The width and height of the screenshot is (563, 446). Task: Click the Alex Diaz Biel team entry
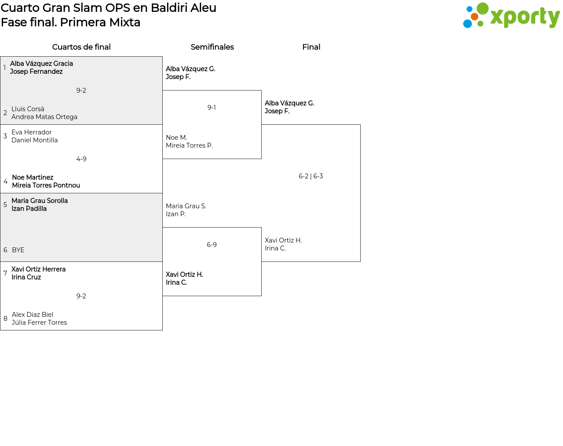[39, 319]
